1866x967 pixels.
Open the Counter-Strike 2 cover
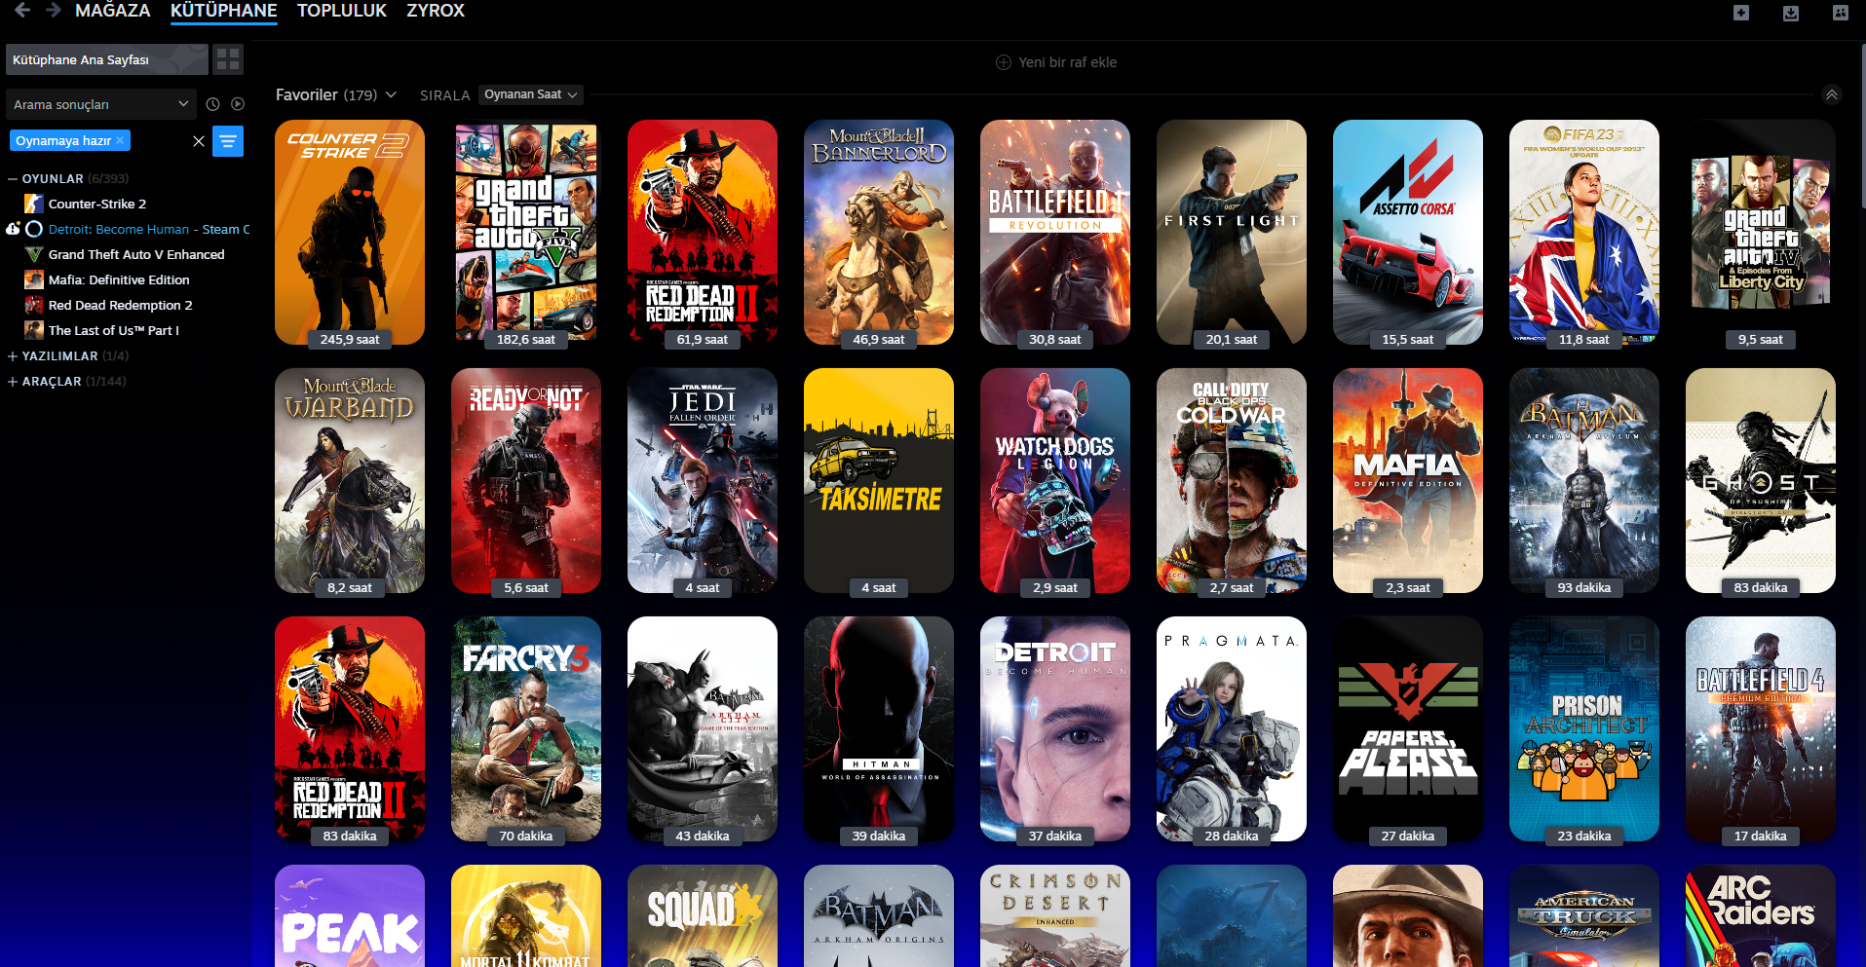pyautogui.click(x=350, y=232)
